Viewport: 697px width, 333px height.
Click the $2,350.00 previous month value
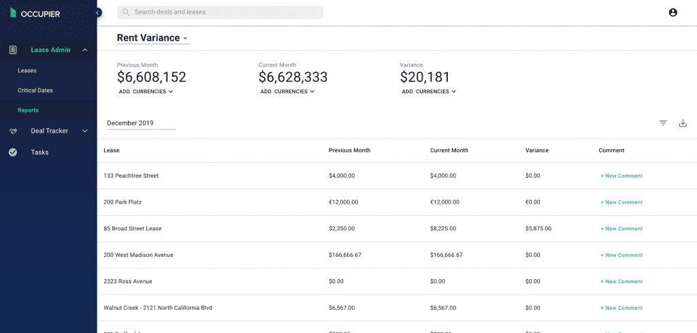pos(342,229)
